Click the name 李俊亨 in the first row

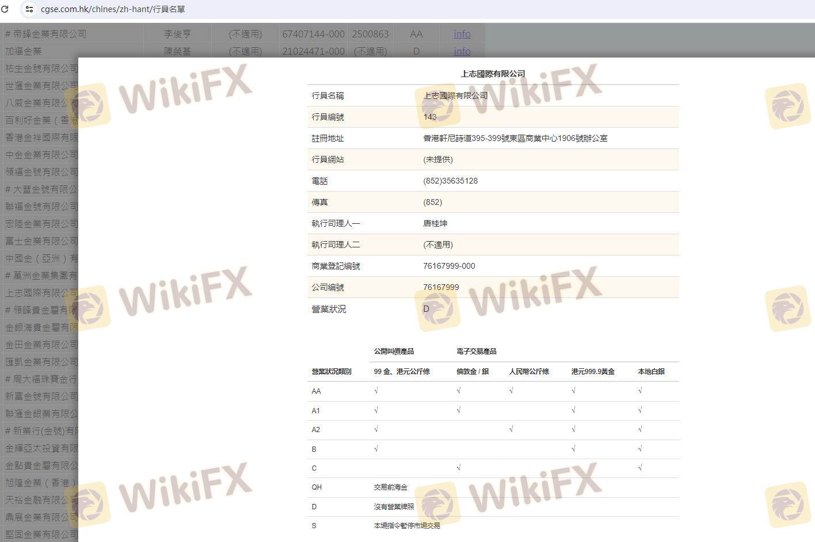[177, 34]
